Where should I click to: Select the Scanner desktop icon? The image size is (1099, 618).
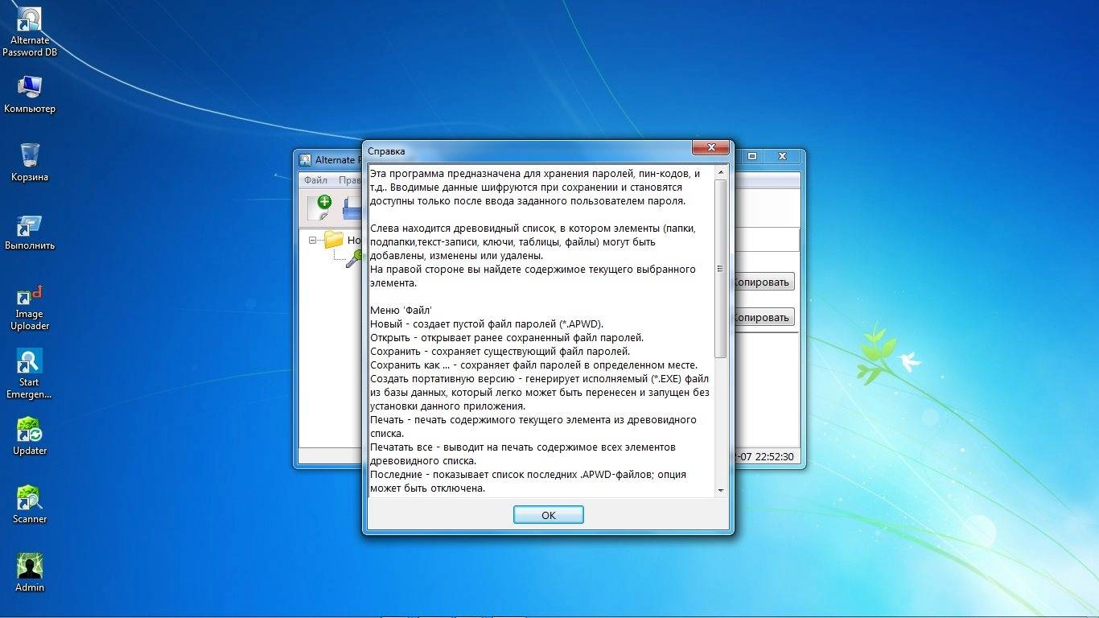[x=30, y=505]
